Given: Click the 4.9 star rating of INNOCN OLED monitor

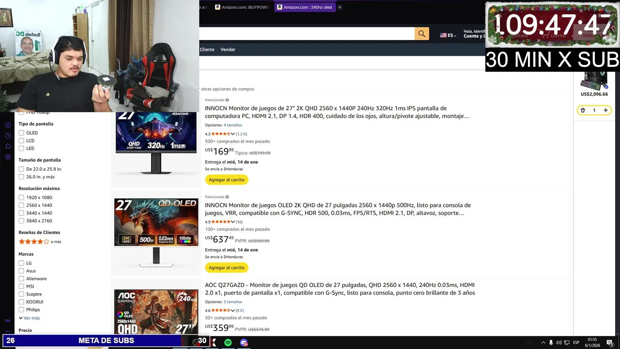Looking at the screenshot, I should pyautogui.click(x=221, y=222).
